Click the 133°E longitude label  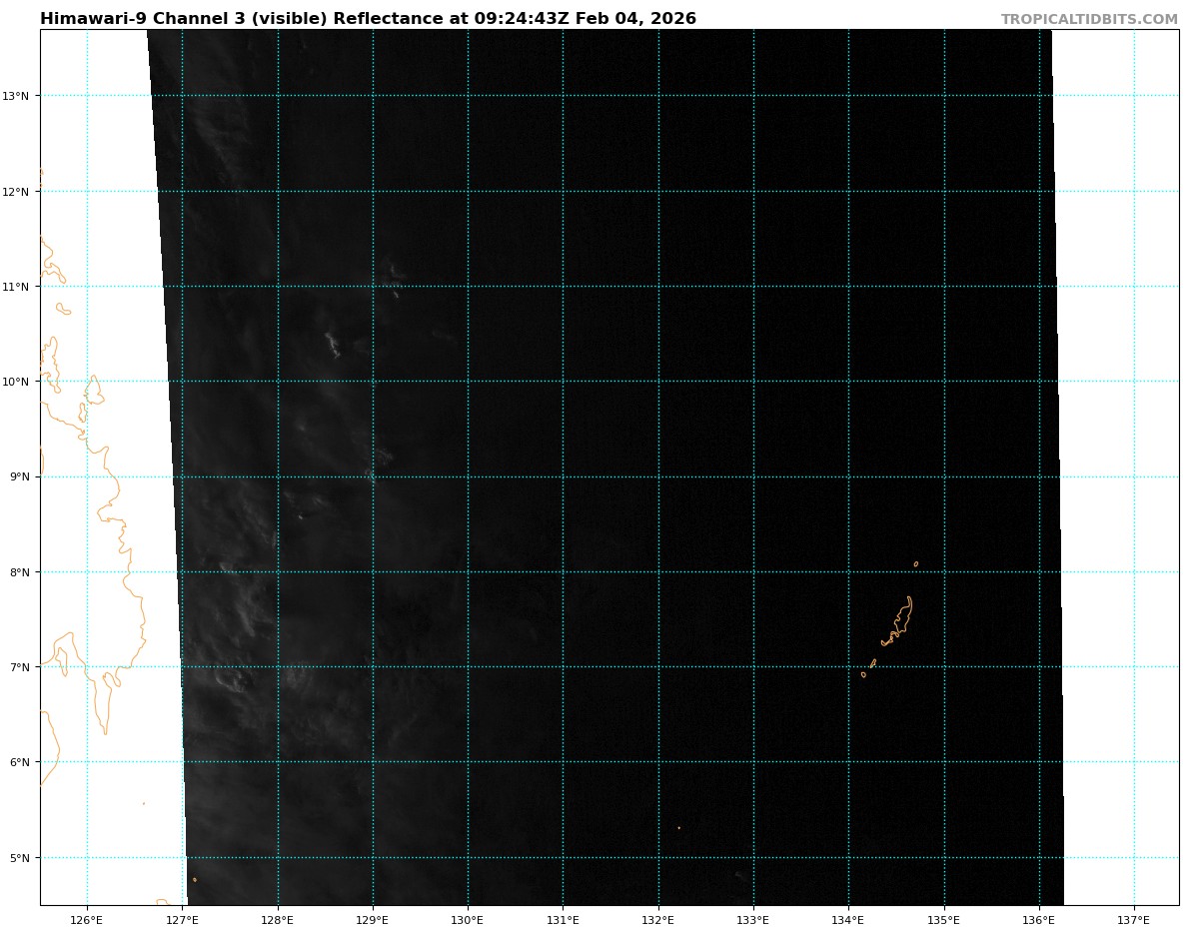[x=753, y=919]
